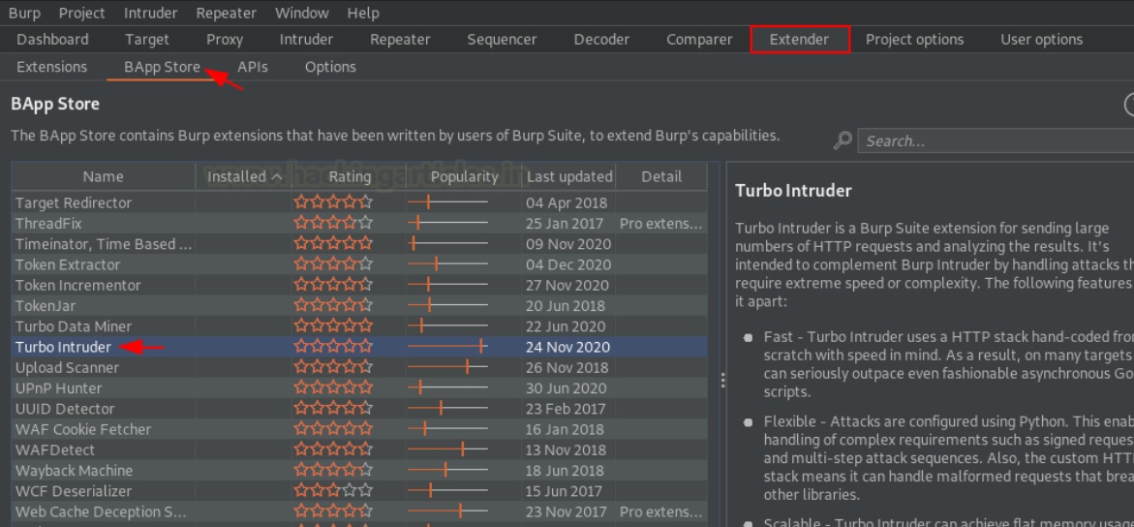Image resolution: width=1134 pixels, height=527 pixels.
Task: Click the popularity bar for Turbo Intruder
Action: [447, 347]
